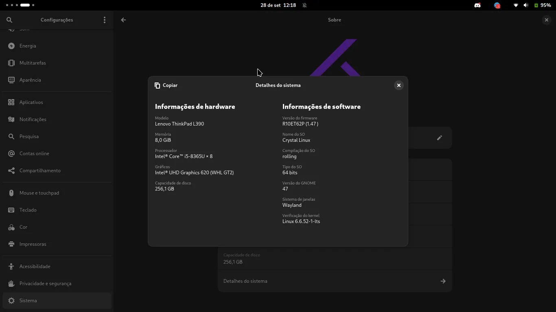Viewport: 556px width, 312px height.
Task: Click the grid icon next to Aplicativos
Action: [11, 102]
